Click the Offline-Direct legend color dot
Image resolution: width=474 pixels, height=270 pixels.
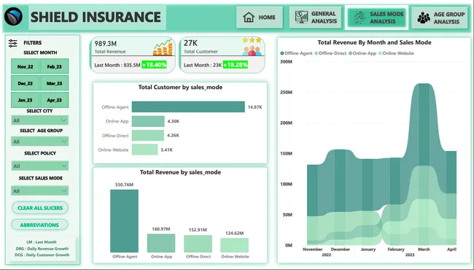(x=316, y=53)
